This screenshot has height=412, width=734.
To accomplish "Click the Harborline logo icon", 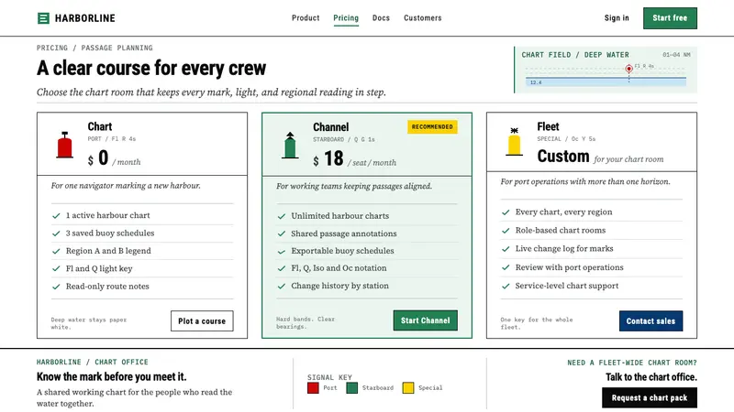I will [x=43, y=18].
